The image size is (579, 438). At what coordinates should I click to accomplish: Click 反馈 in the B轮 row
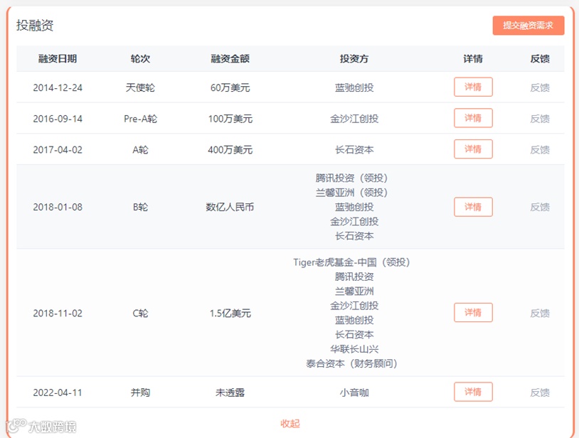point(540,207)
